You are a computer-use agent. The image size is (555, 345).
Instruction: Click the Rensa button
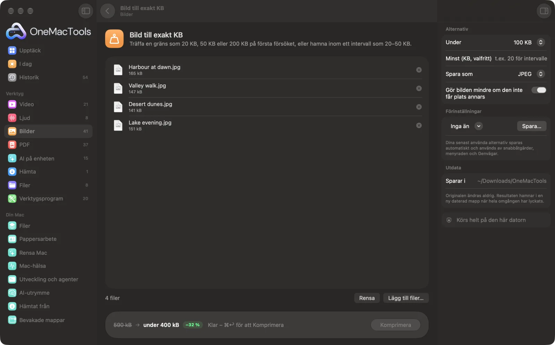367,298
